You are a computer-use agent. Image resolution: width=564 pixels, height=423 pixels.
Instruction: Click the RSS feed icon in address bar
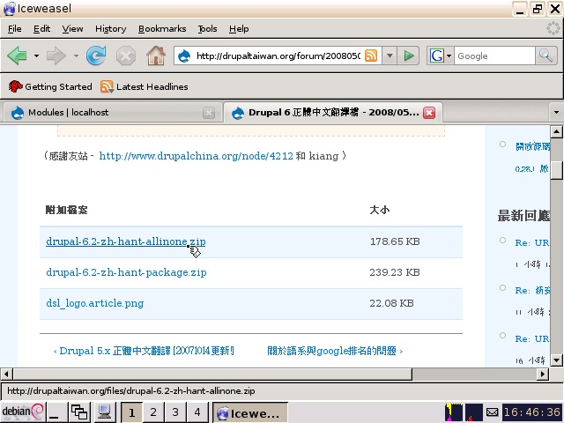[x=371, y=56]
